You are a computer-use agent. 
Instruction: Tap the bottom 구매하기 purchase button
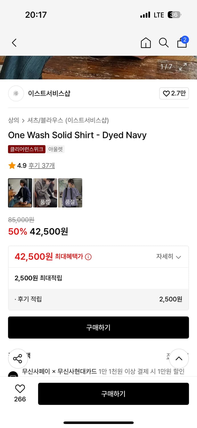pos(113,394)
